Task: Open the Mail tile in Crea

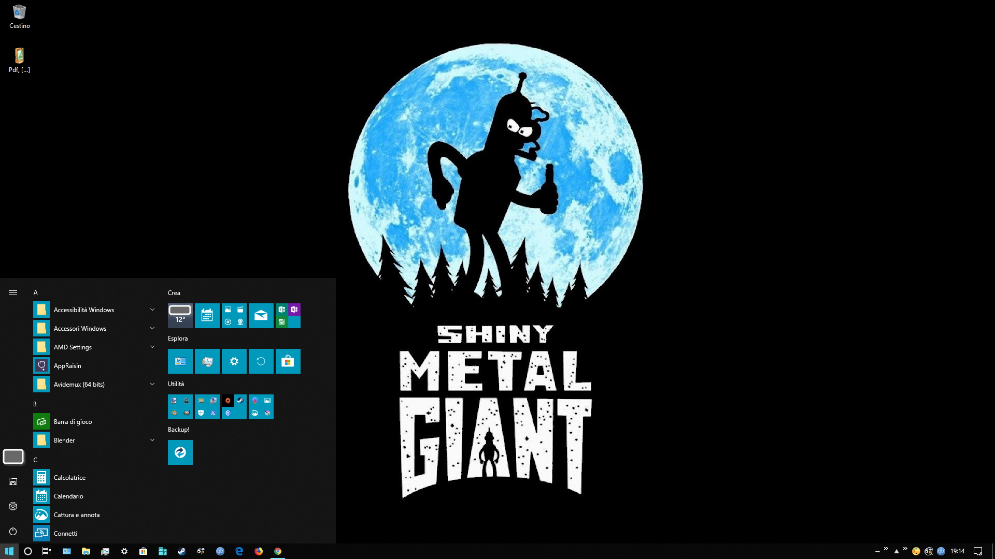Action: pos(261,316)
